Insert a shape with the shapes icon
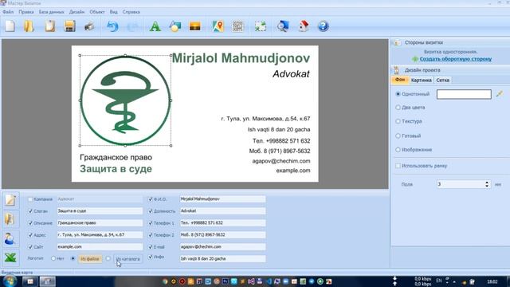The height and width of the screenshot is (287, 510). point(175,26)
